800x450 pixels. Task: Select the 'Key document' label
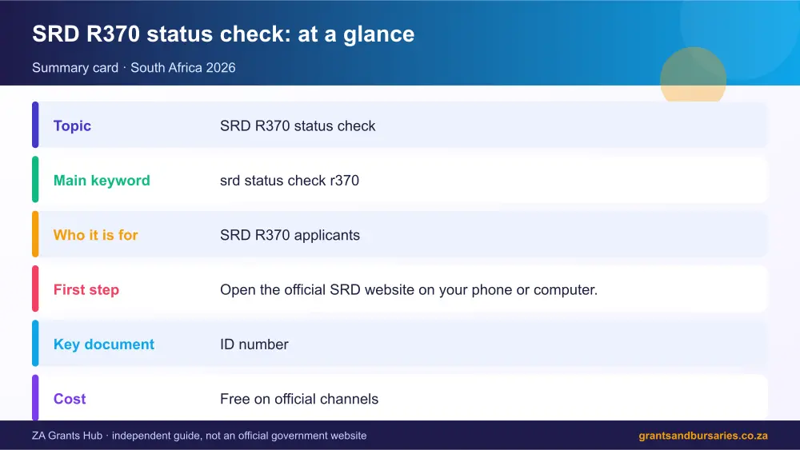pyautogui.click(x=103, y=344)
